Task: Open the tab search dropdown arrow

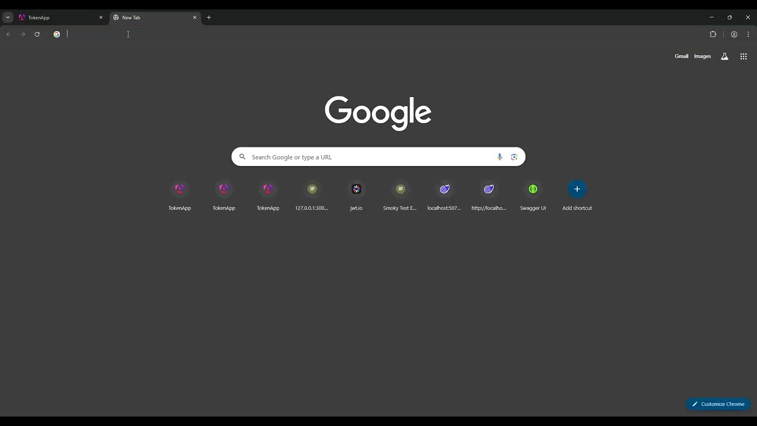Action: (8, 18)
